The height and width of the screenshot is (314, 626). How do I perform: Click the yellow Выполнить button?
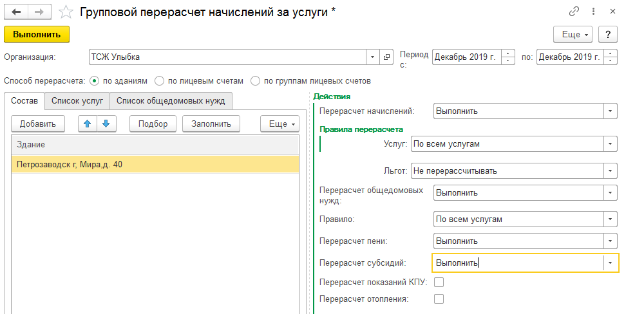37,34
